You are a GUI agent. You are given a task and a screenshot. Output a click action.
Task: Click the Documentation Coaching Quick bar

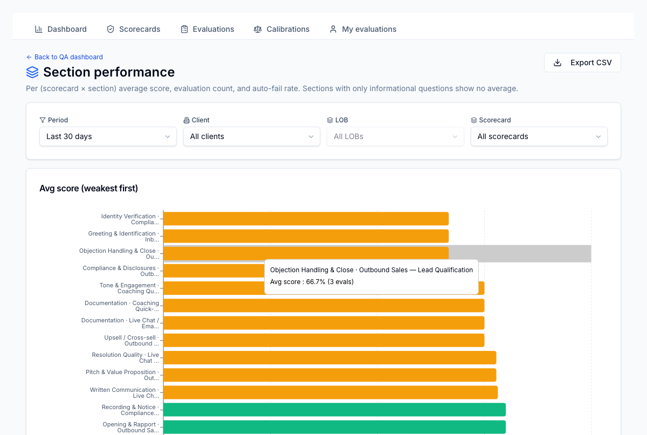click(323, 306)
